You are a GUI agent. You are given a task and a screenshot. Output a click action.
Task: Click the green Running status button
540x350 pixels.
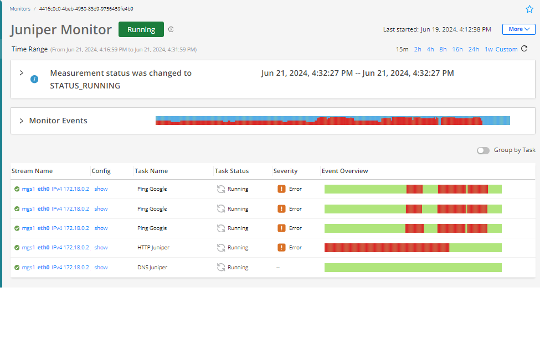click(x=141, y=29)
